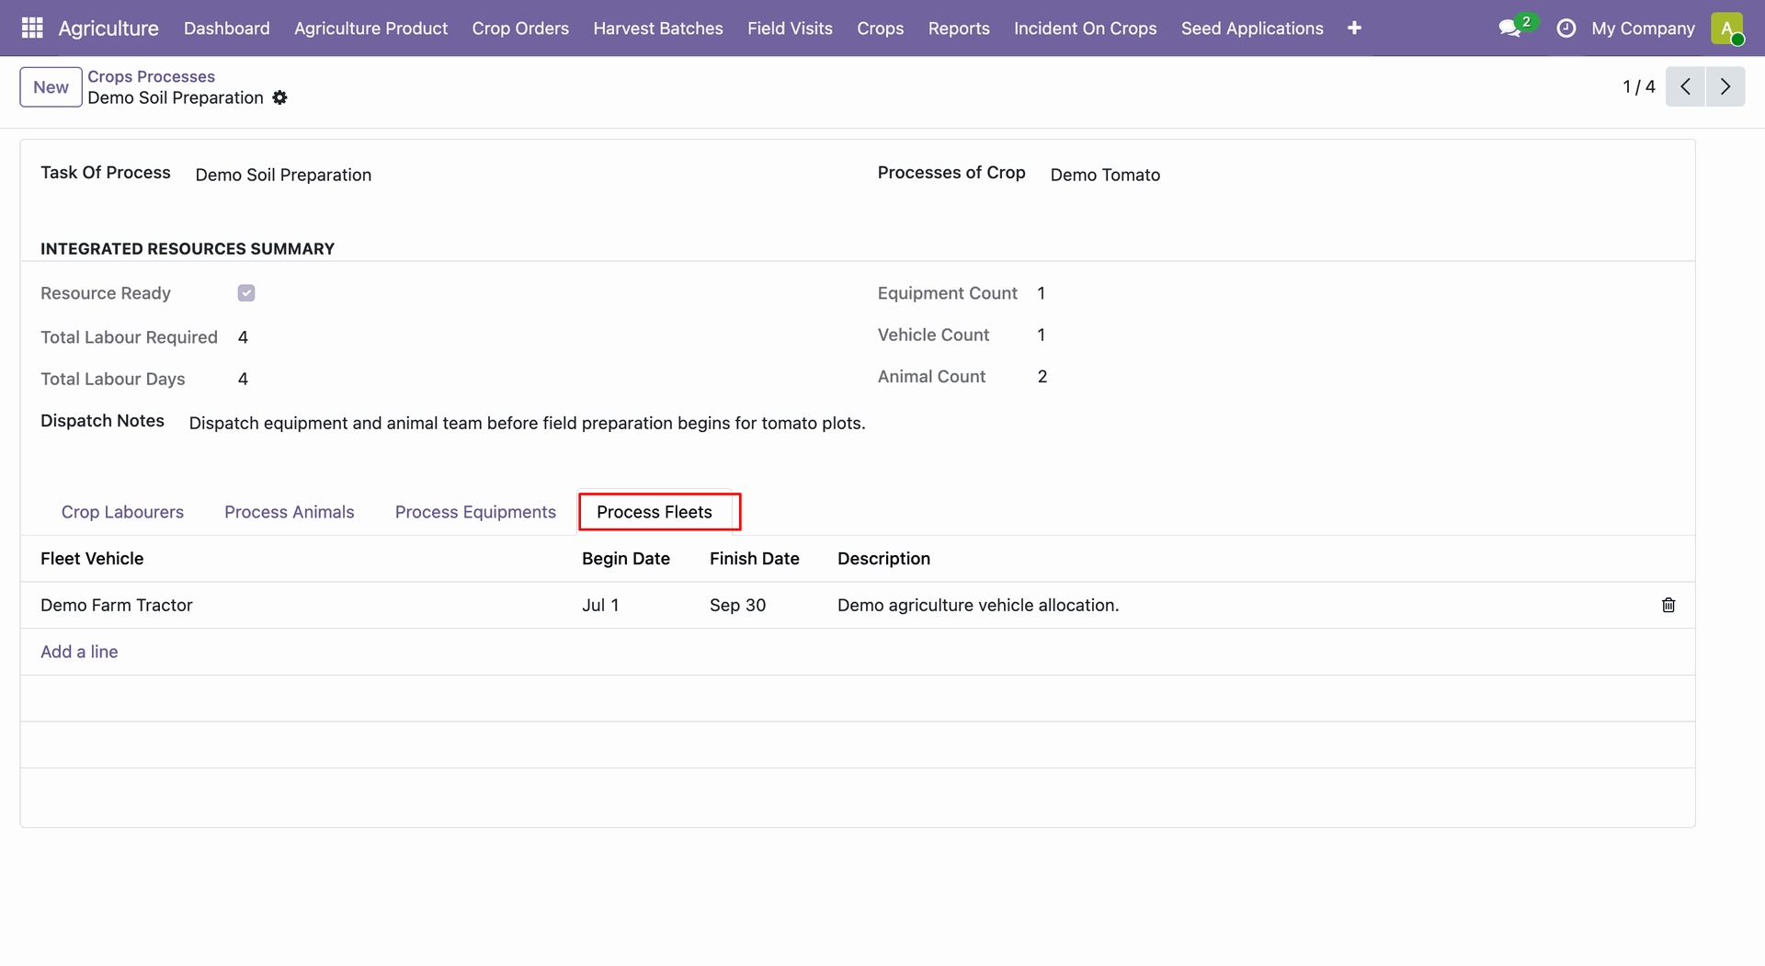
Task: Sort by the Fleet Vehicle column header
Action: coord(92,559)
